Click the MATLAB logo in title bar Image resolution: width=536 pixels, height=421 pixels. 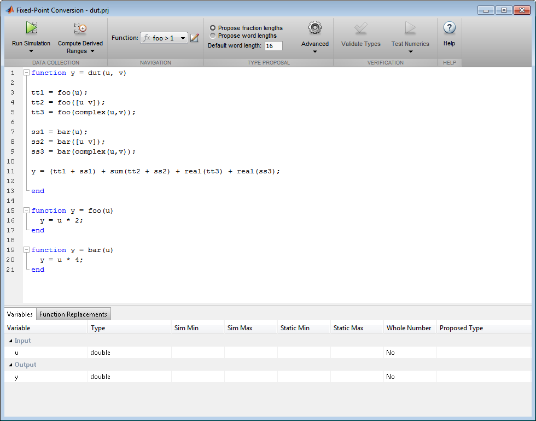pos(10,10)
